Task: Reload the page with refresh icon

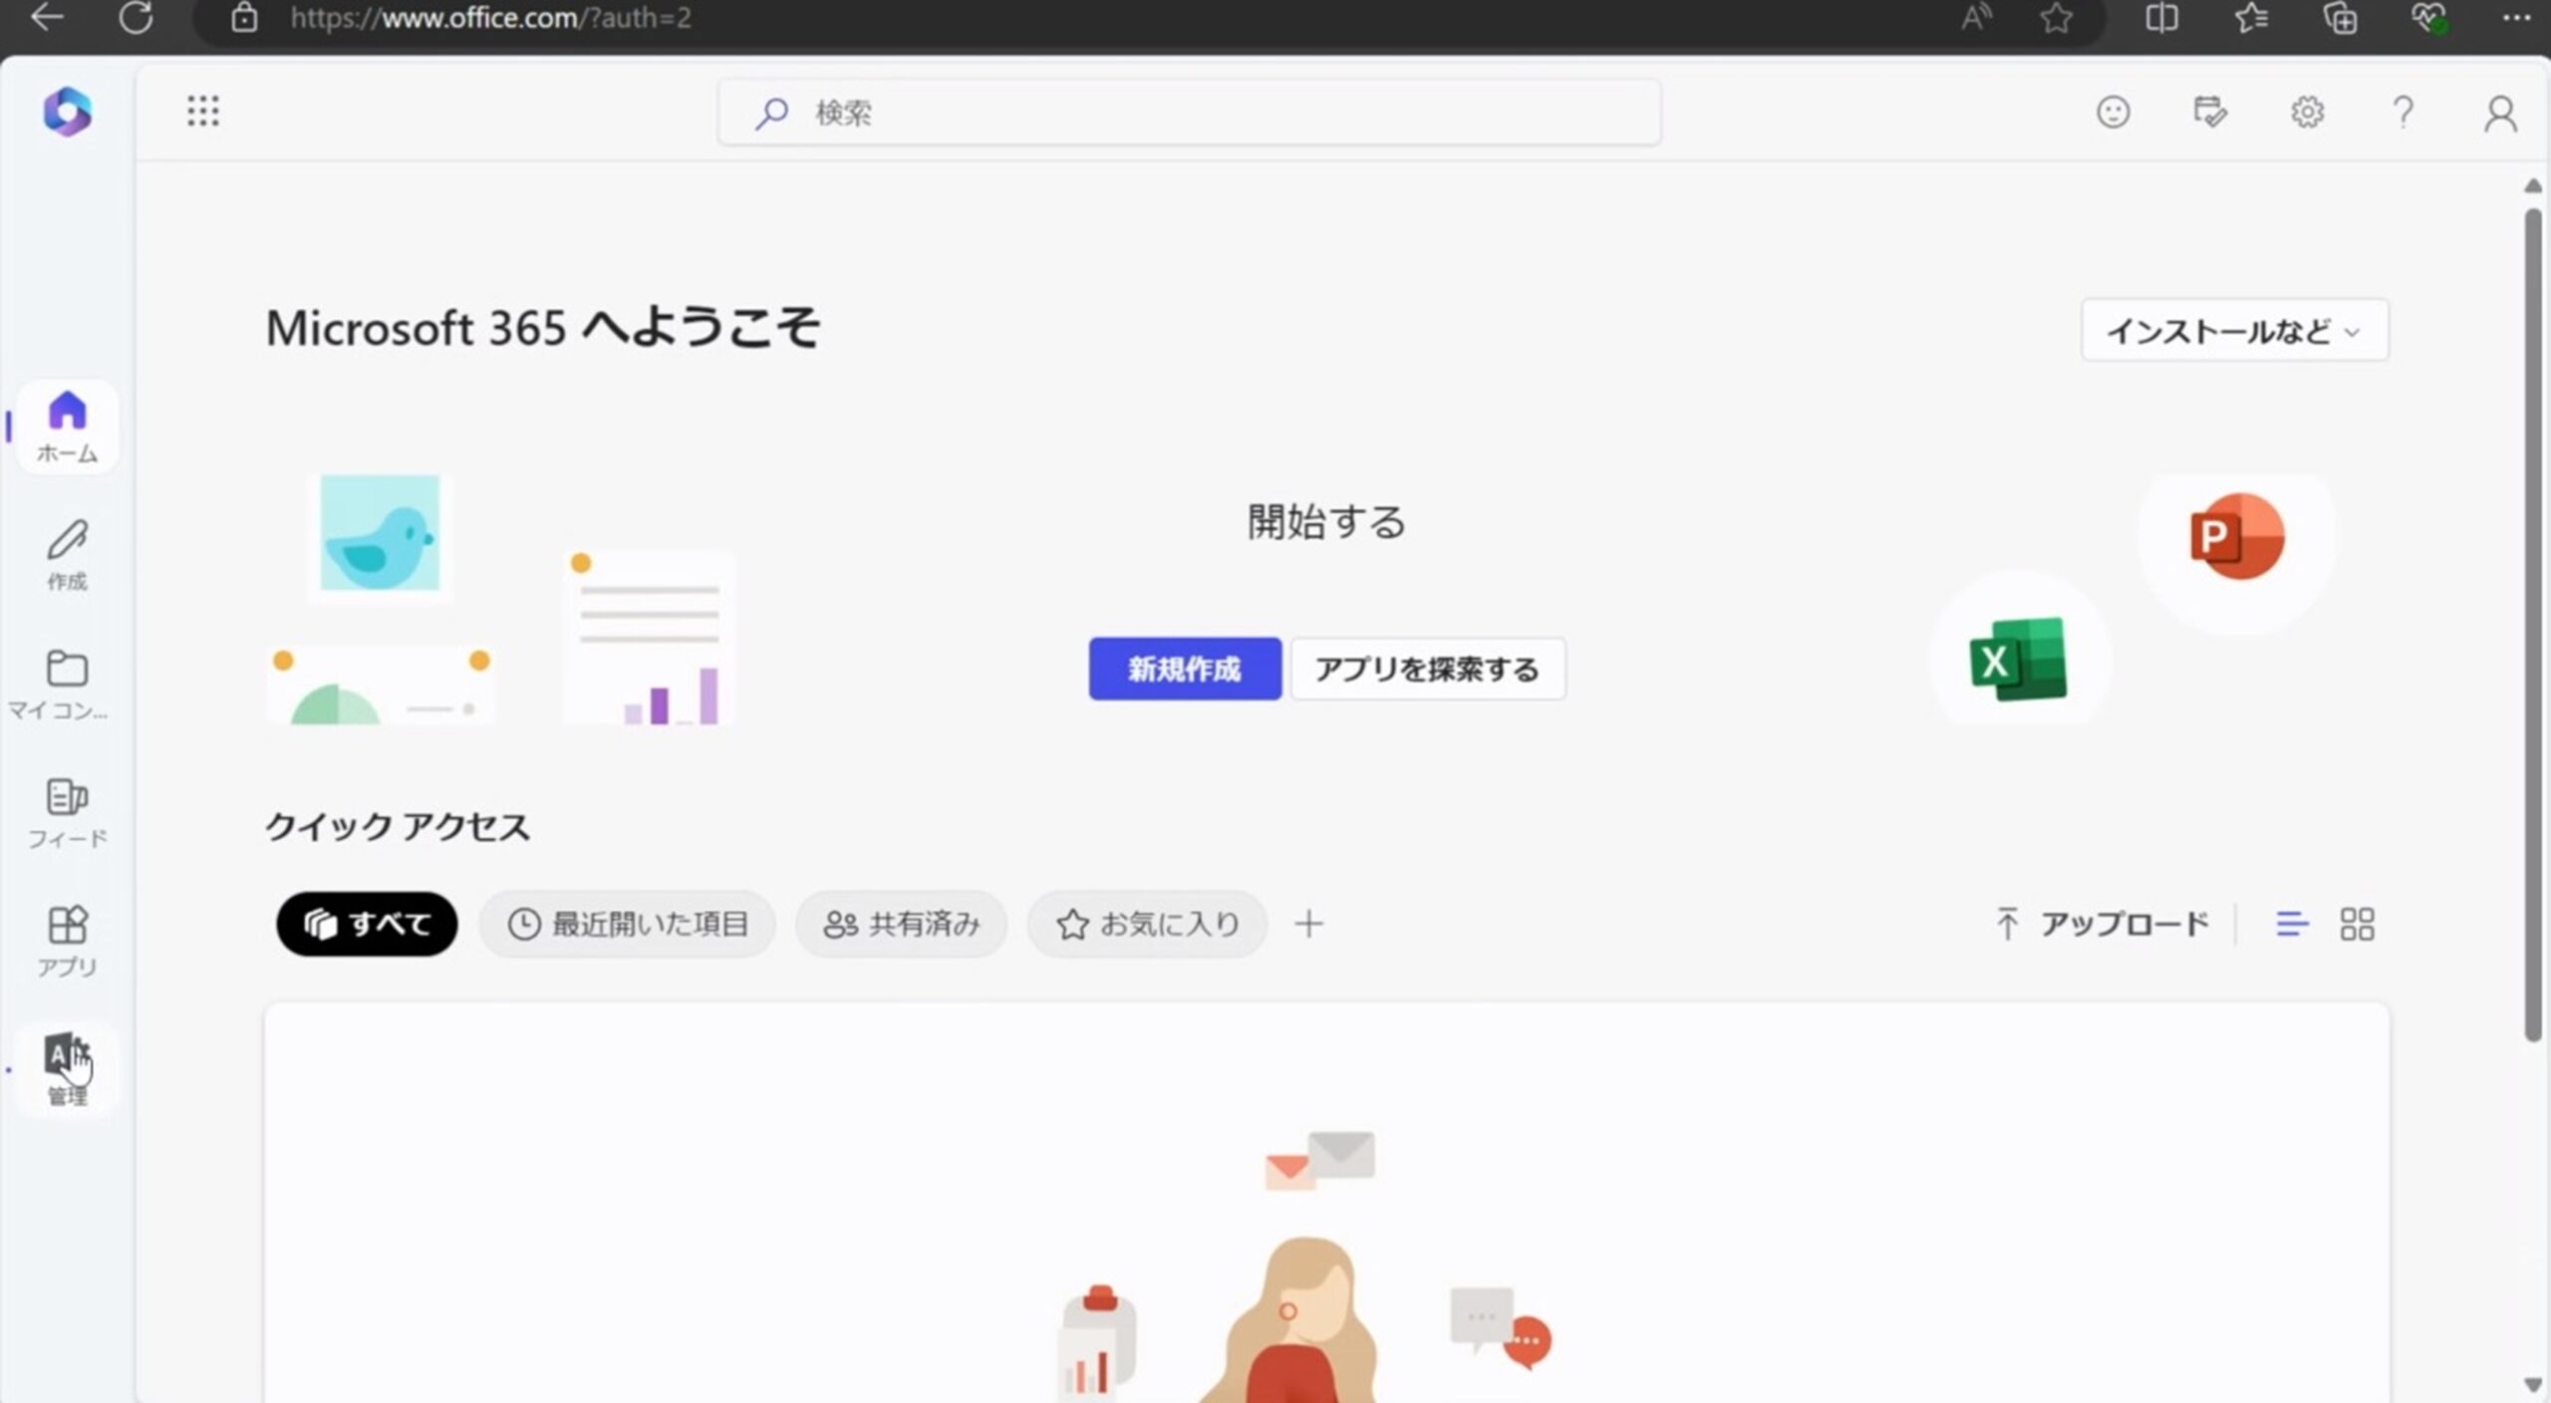Action: 137,17
